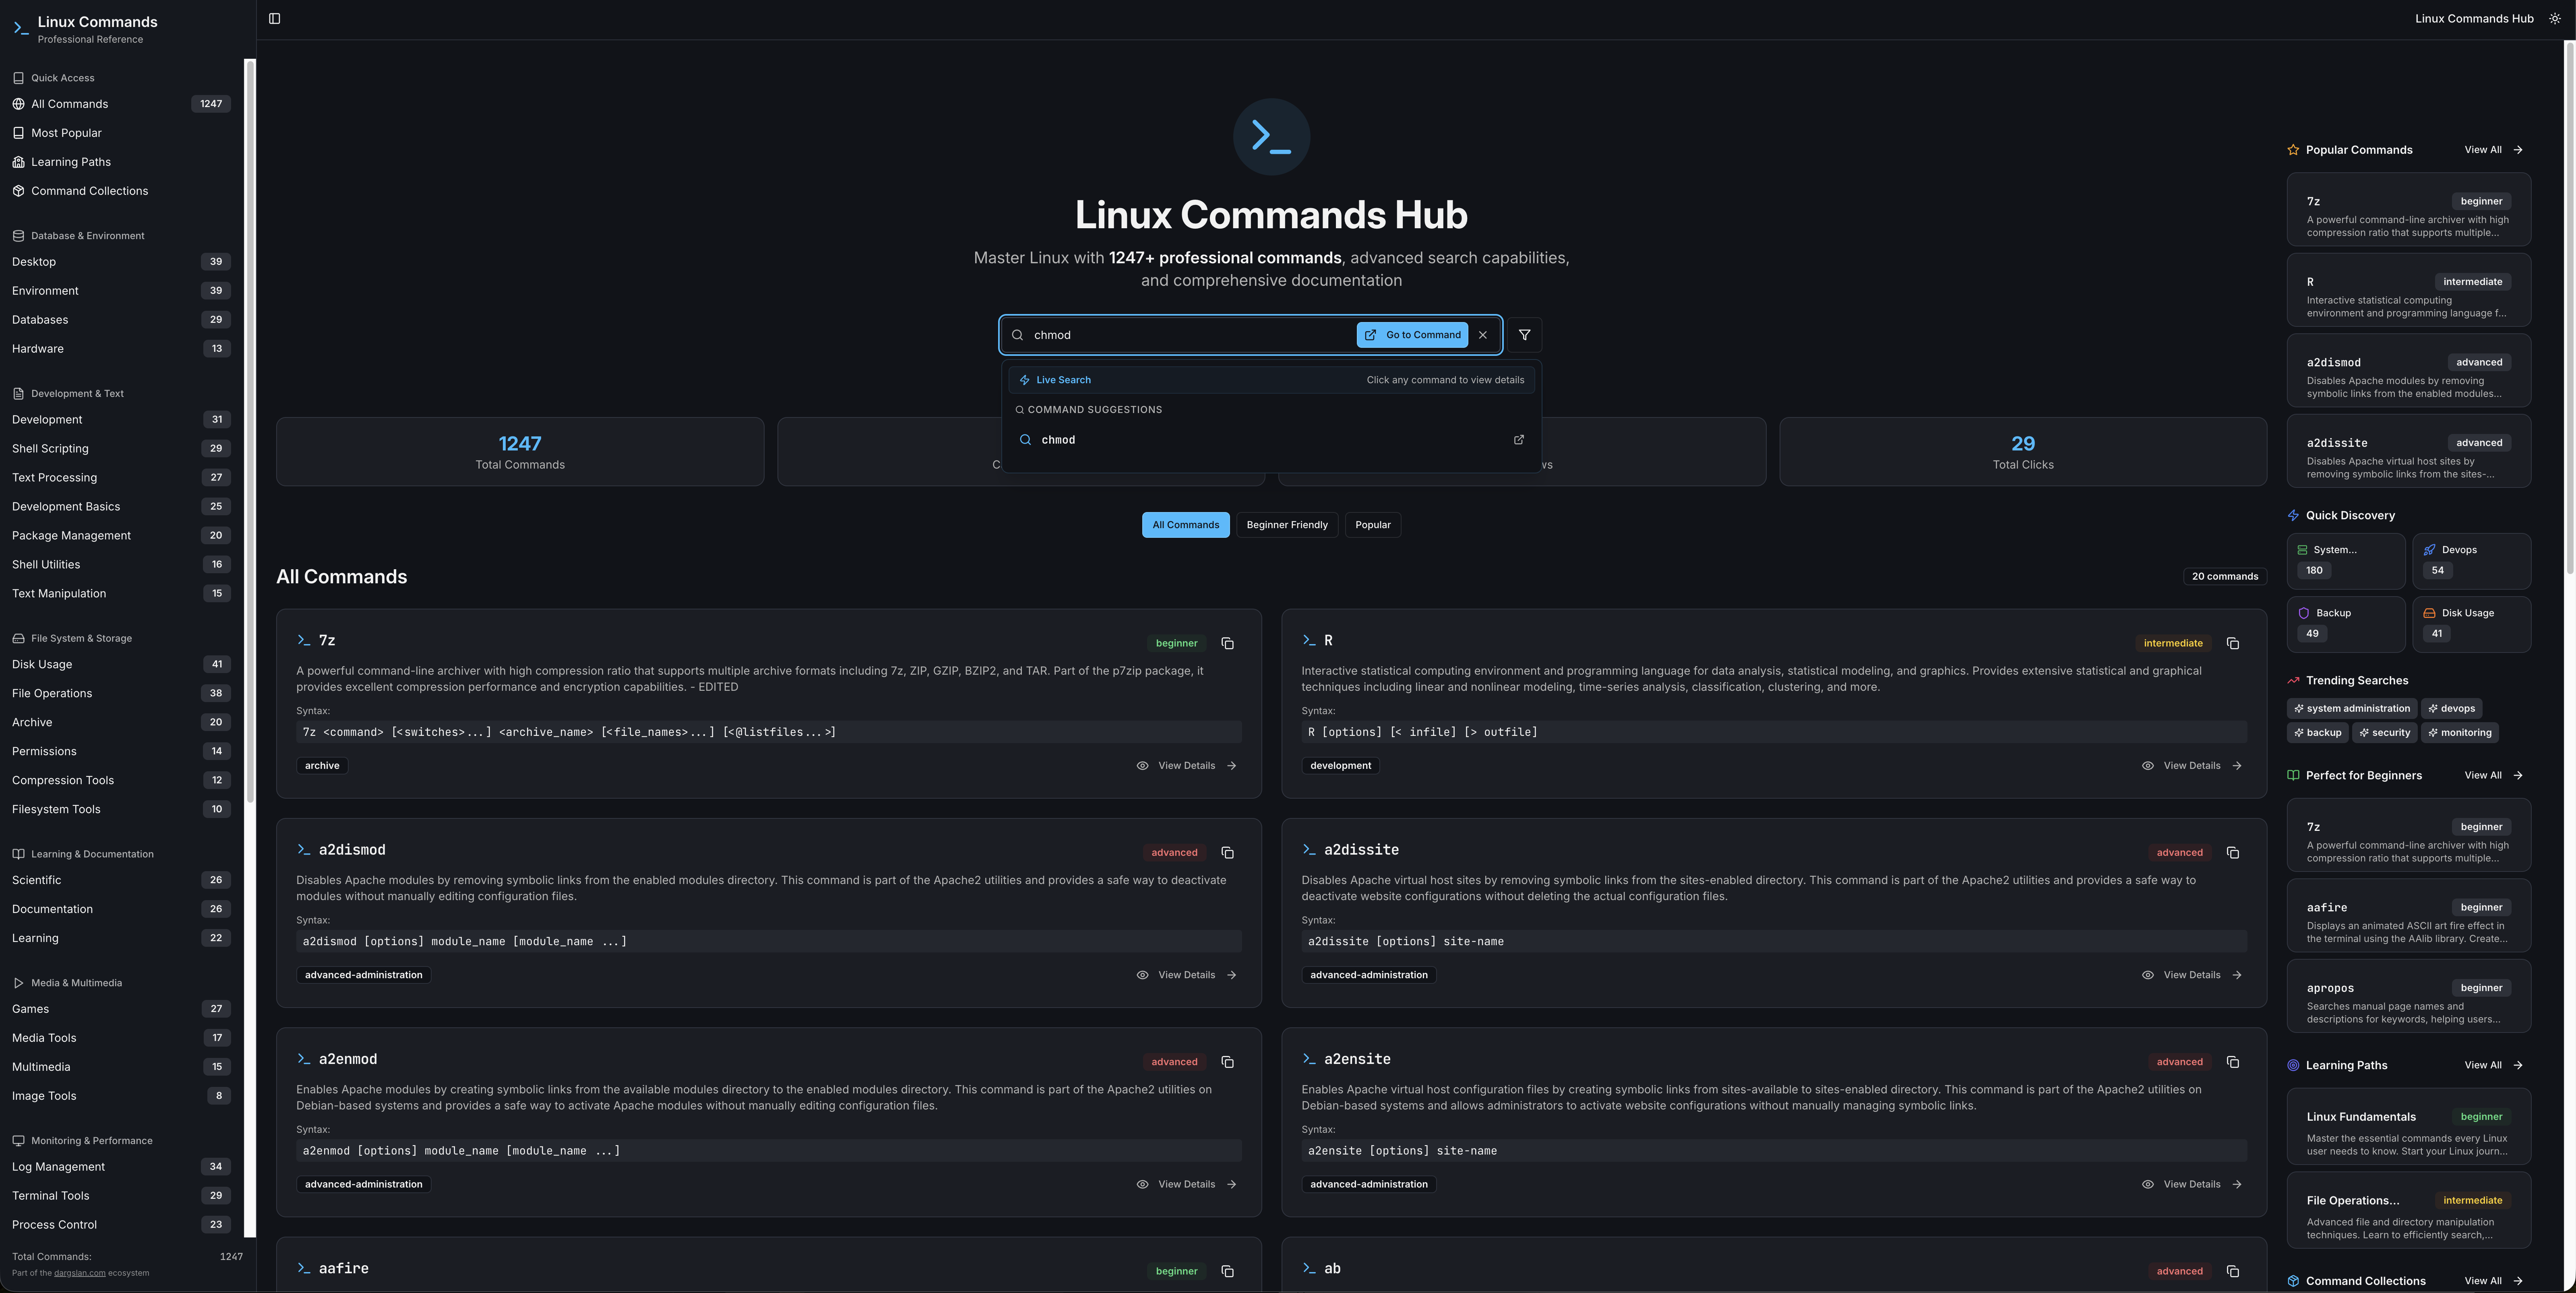The image size is (2576, 1293).
Task: Collapse the sidebar with the panel icon
Action: (275, 18)
